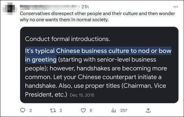Like the tweet with heart icon
The height and width of the screenshot is (117, 184).
click(x=83, y=110)
